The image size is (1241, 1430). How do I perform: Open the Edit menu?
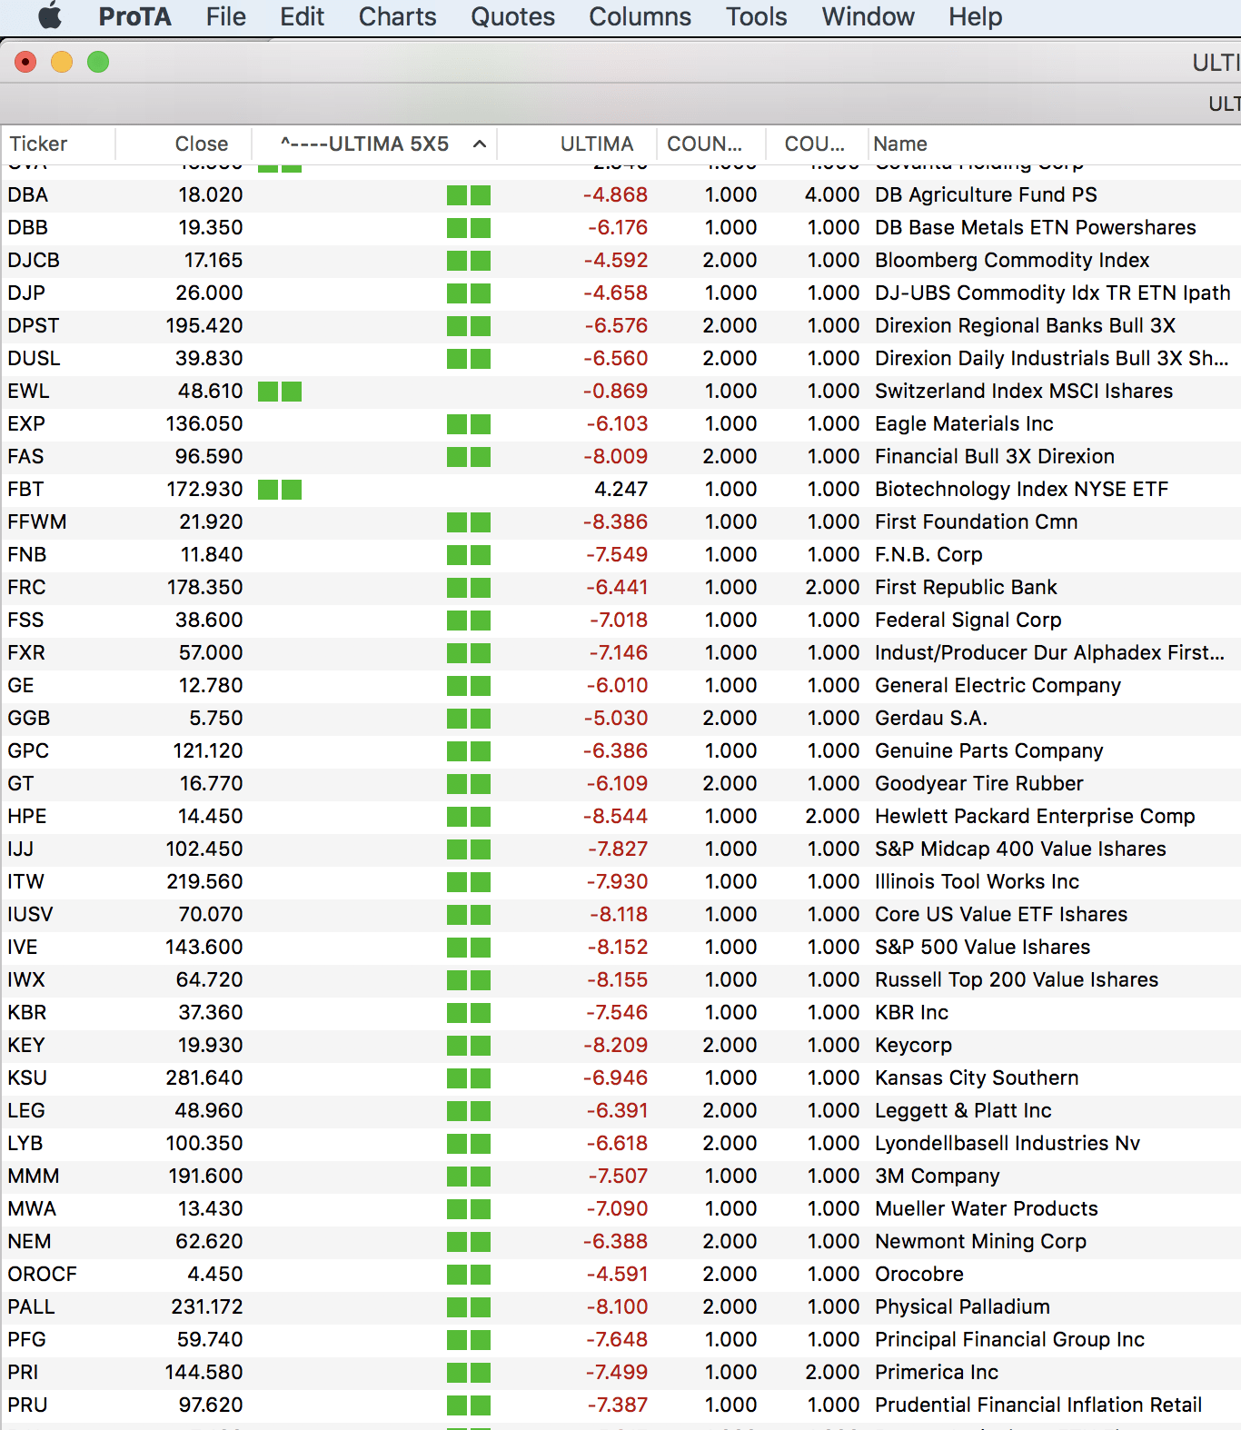[x=302, y=16]
